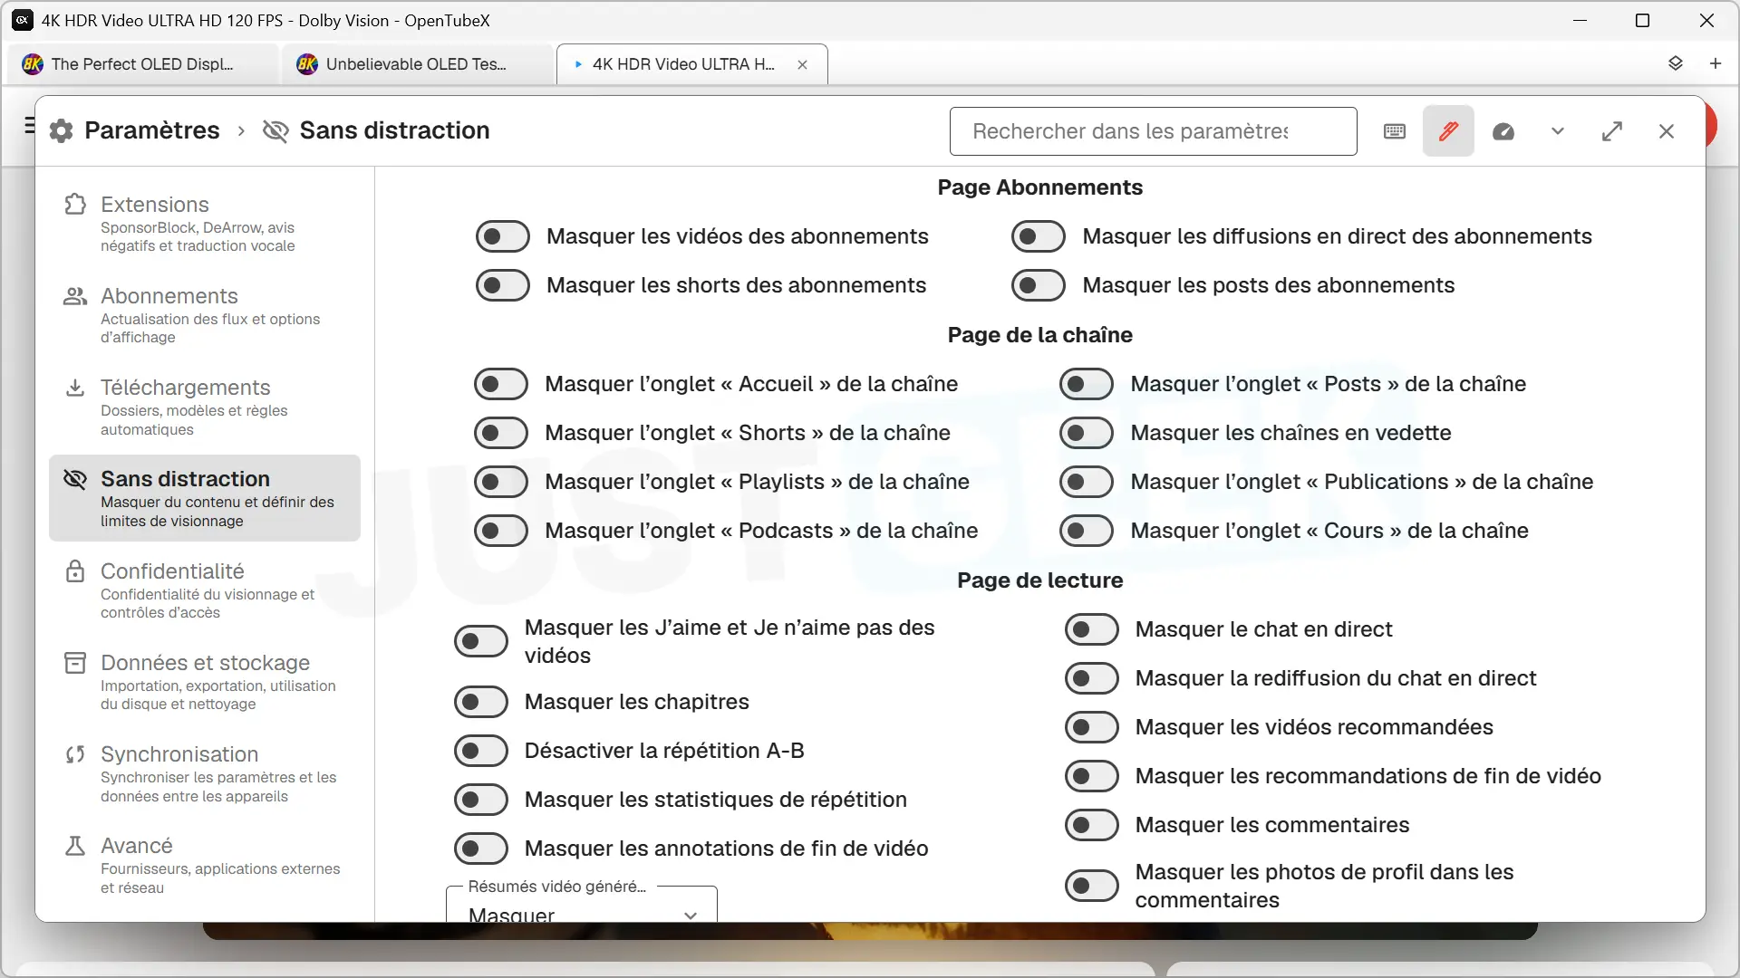Enable Masquer l'onglet Accueil de la chaîne
The image size is (1740, 978).
point(501,385)
